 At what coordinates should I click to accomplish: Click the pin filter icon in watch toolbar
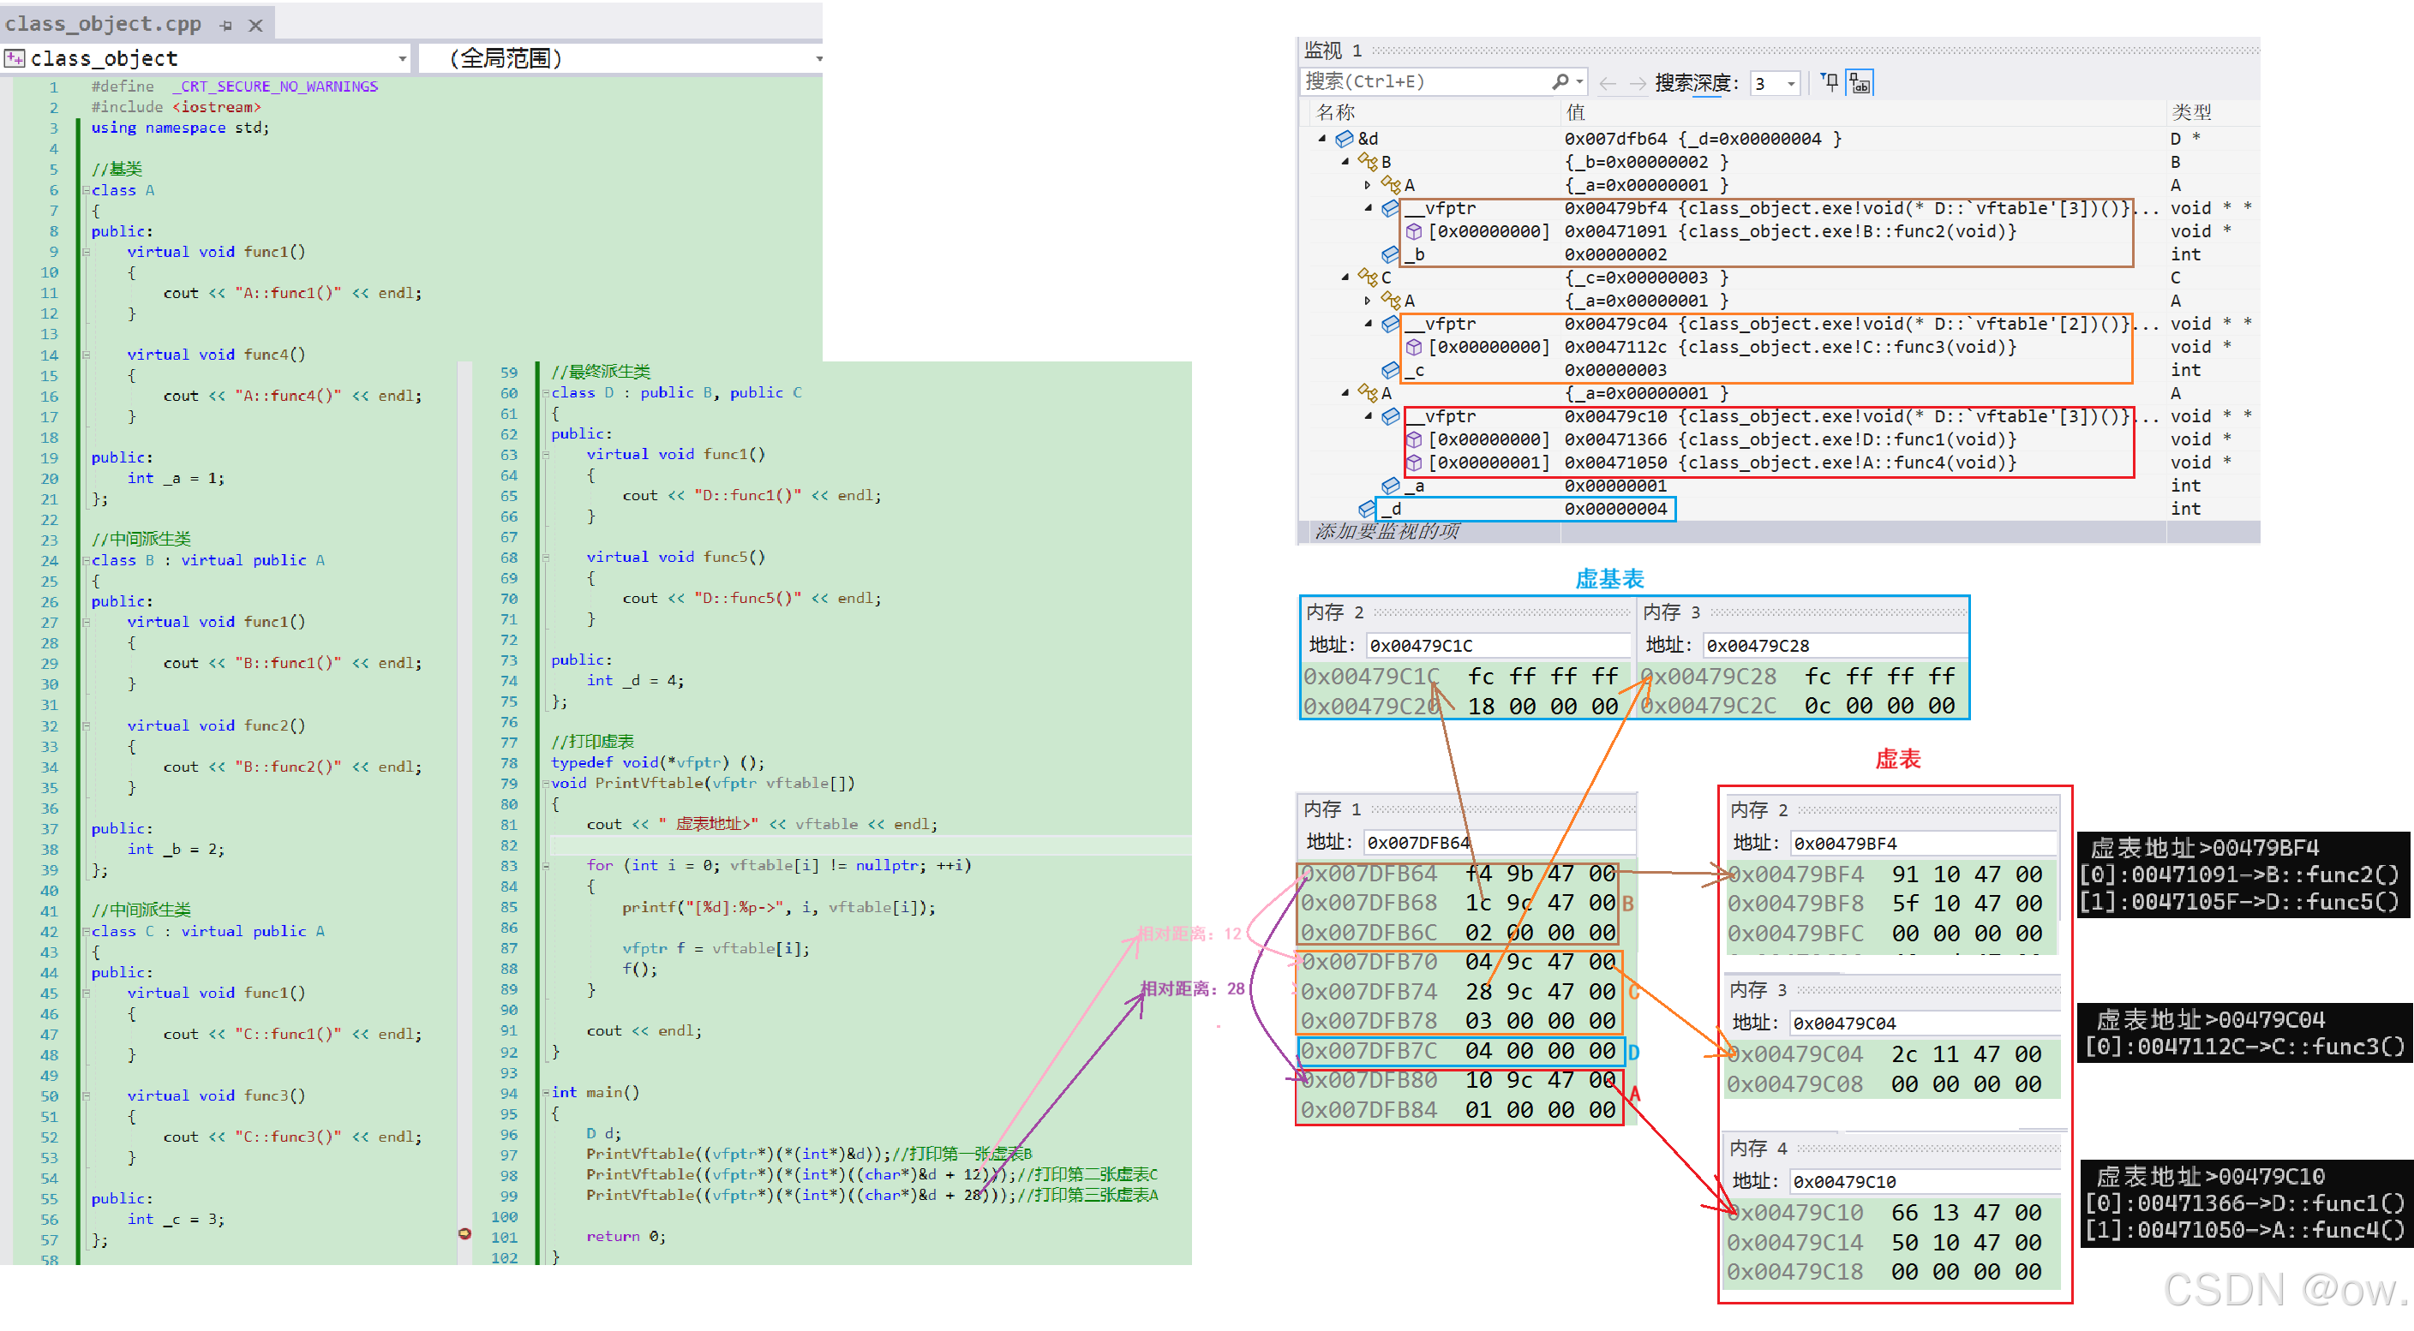click(1830, 82)
